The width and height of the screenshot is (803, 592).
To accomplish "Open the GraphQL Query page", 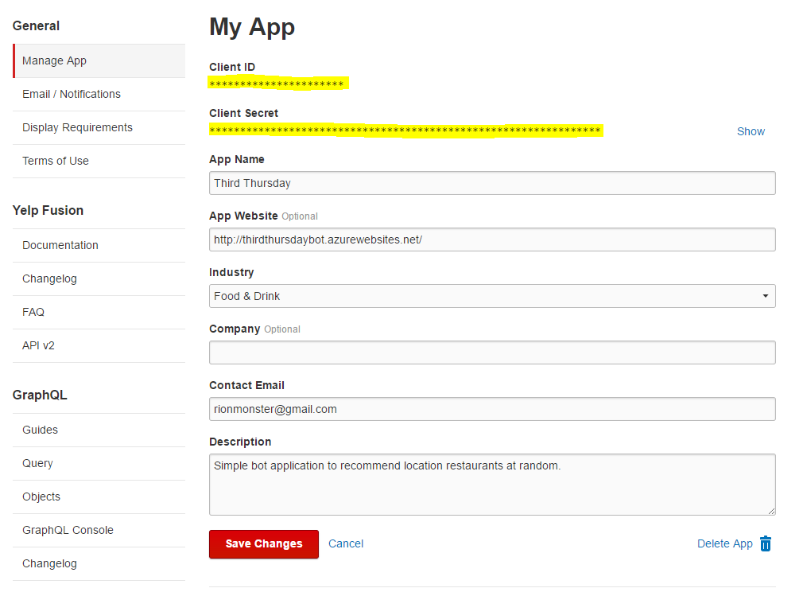I will [x=99, y=463].
